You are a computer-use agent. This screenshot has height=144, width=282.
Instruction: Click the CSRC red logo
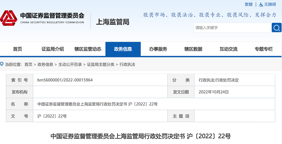coord(9,18)
